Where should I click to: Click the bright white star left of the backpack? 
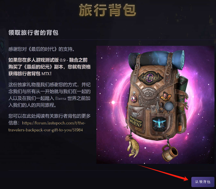[x=113, y=102]
